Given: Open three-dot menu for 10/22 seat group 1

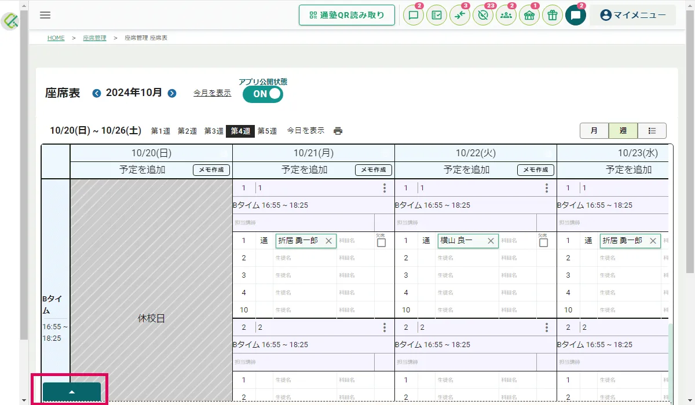Looking at the screenshot, I should [547, 188].
